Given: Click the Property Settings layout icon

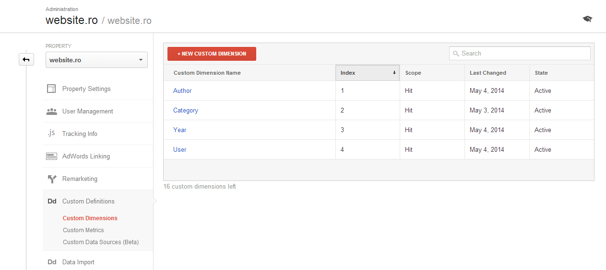Looking at the screenshot, I should 51,89.
